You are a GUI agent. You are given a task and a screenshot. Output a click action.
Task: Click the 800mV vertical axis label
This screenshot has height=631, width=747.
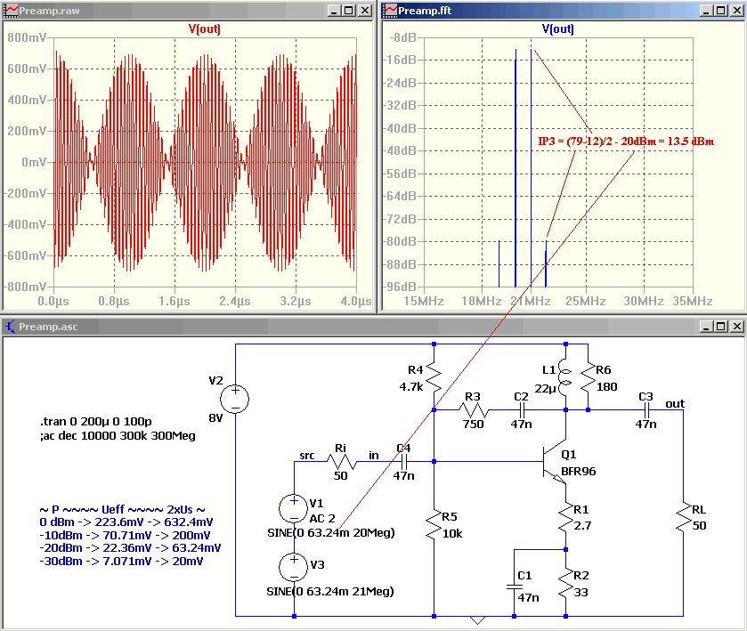pyautogui.click(x=27, y=37)
